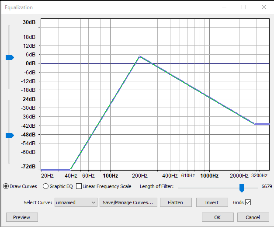Click the curve control point at 40Hz
Image resolution: width=274 pixels, height=227 pixels.
70,170
